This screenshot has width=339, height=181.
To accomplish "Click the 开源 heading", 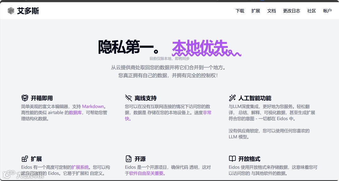I will [140, 159].
